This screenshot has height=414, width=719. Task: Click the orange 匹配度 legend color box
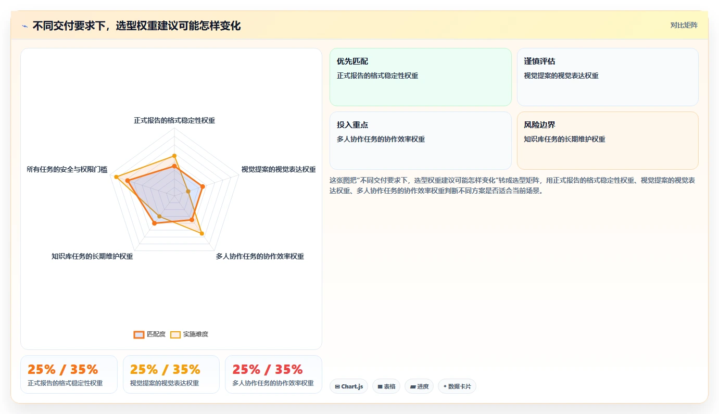(x=139, y=334)
